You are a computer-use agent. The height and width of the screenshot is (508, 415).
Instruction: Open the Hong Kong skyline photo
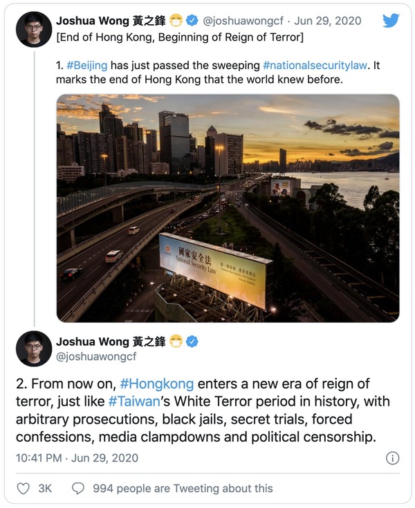tap(228, 207)
